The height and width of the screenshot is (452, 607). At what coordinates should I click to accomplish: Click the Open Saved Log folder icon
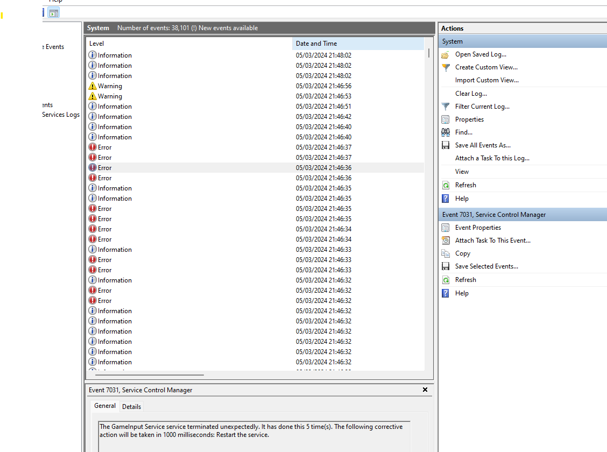coord(445,54)
